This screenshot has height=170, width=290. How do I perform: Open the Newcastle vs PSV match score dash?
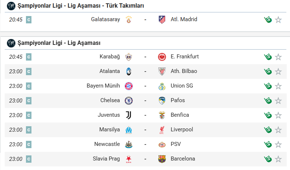coord(145,144)
